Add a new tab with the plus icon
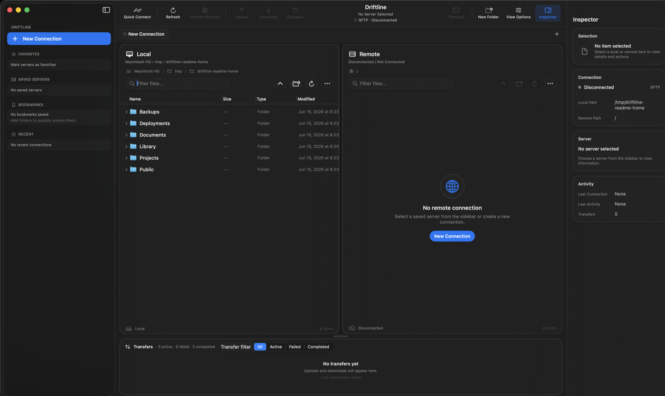Viewport: 665px width, 396px height. pos(557,34)
